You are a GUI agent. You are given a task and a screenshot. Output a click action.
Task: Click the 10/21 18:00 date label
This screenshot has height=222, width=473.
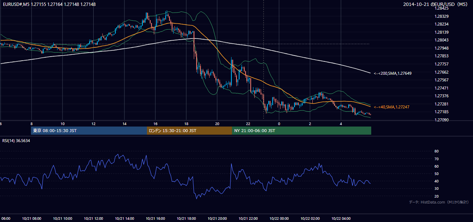186,219
